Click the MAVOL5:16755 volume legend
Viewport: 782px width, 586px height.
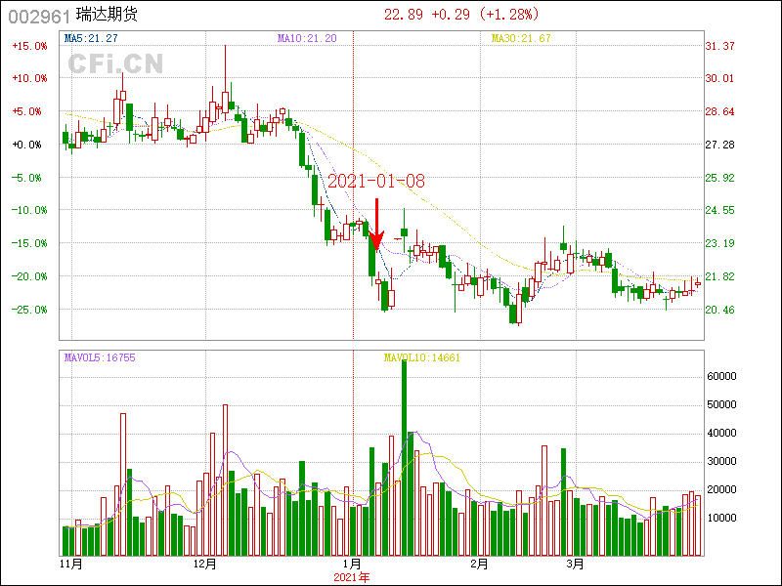tap(100, 357)
